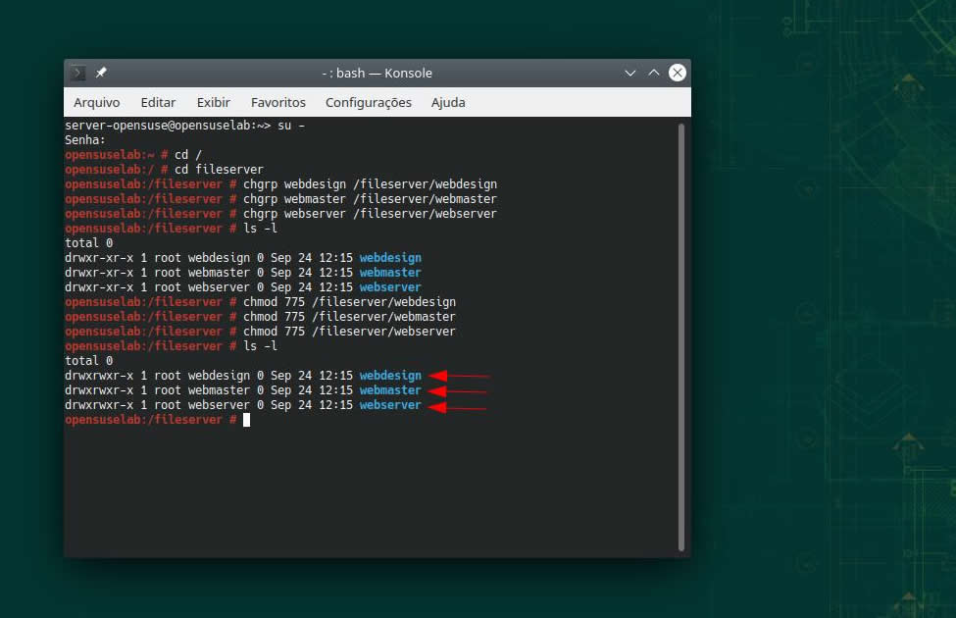Click the "Senha:" password prompt line
Image resolution: width=956 pixels, height=618 pixels.
(83, 140)
